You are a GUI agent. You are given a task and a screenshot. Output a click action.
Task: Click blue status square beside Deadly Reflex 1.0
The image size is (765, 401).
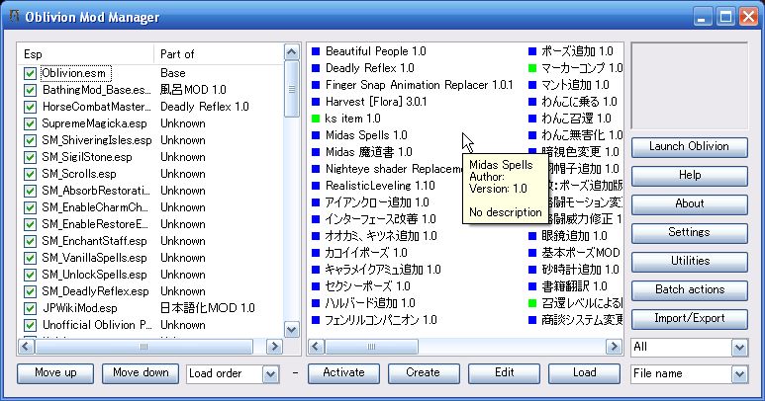(x=316, y=68)
